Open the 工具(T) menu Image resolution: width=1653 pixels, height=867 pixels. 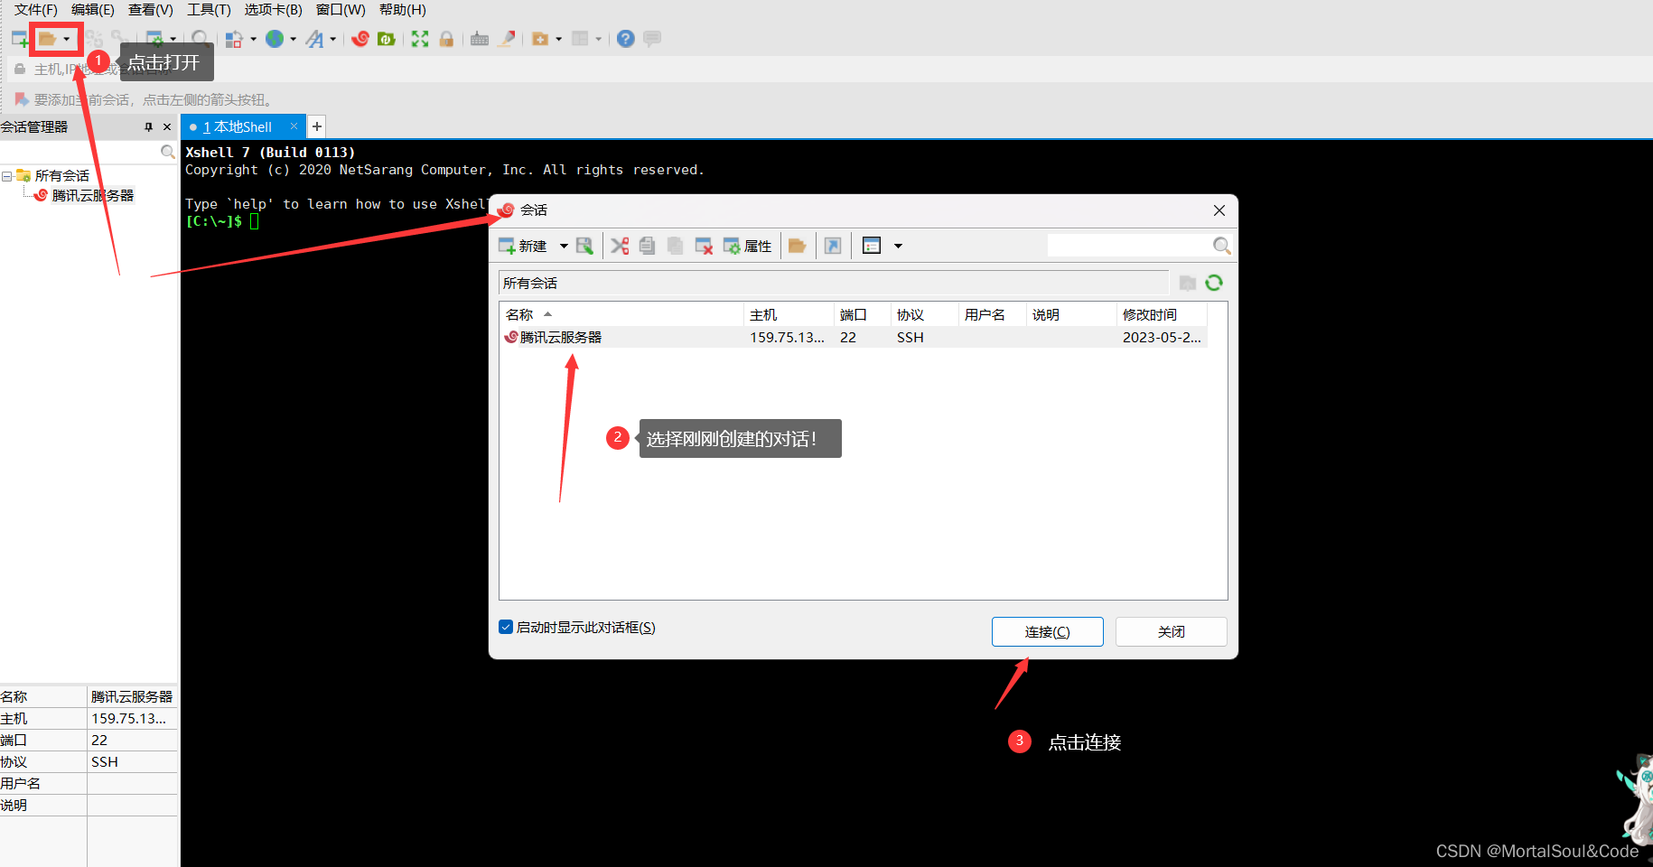tap(209, 10)
